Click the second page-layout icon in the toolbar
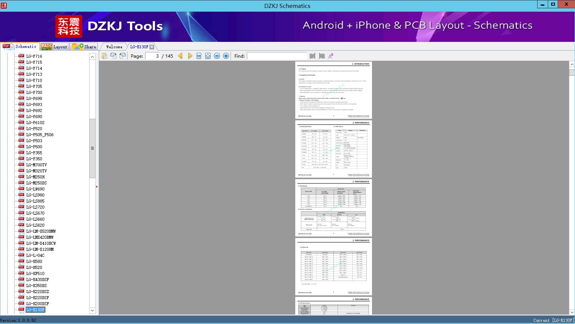This screenshot has width=575, height=324. pos(113,56)
